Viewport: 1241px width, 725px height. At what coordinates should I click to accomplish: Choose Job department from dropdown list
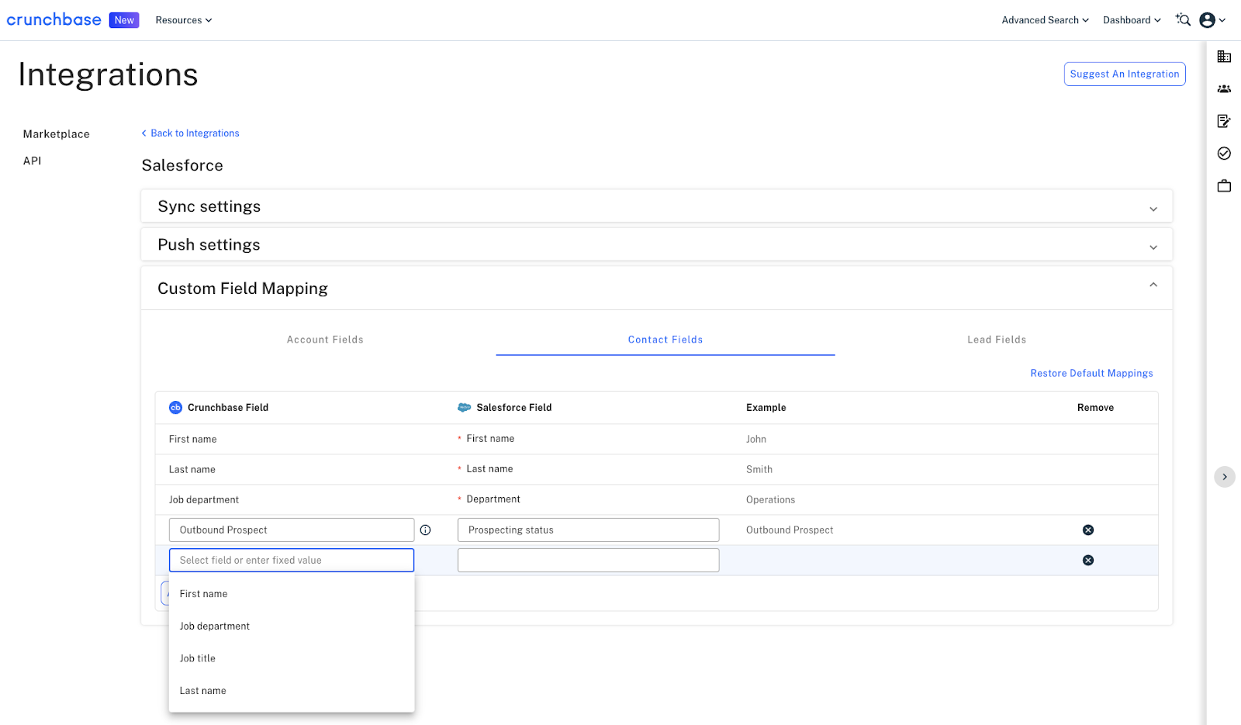[x=292, y=627]
